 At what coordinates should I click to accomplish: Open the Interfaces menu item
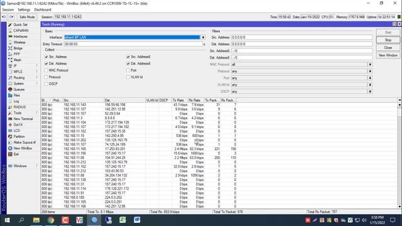20,36
